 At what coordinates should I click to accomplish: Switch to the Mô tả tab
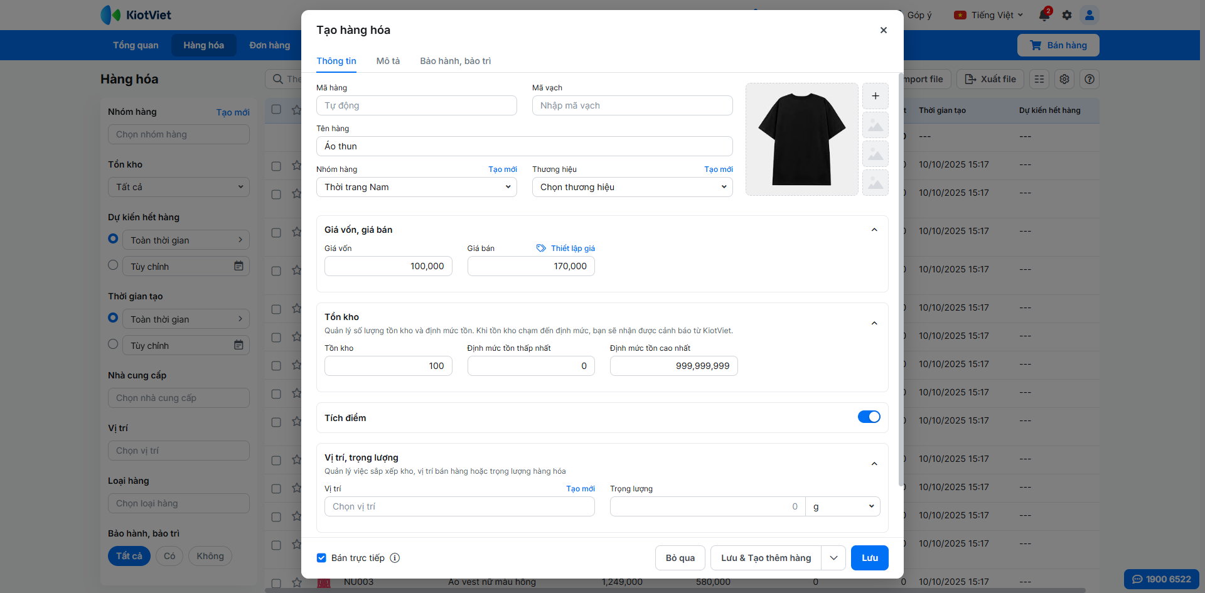(388, 61)
